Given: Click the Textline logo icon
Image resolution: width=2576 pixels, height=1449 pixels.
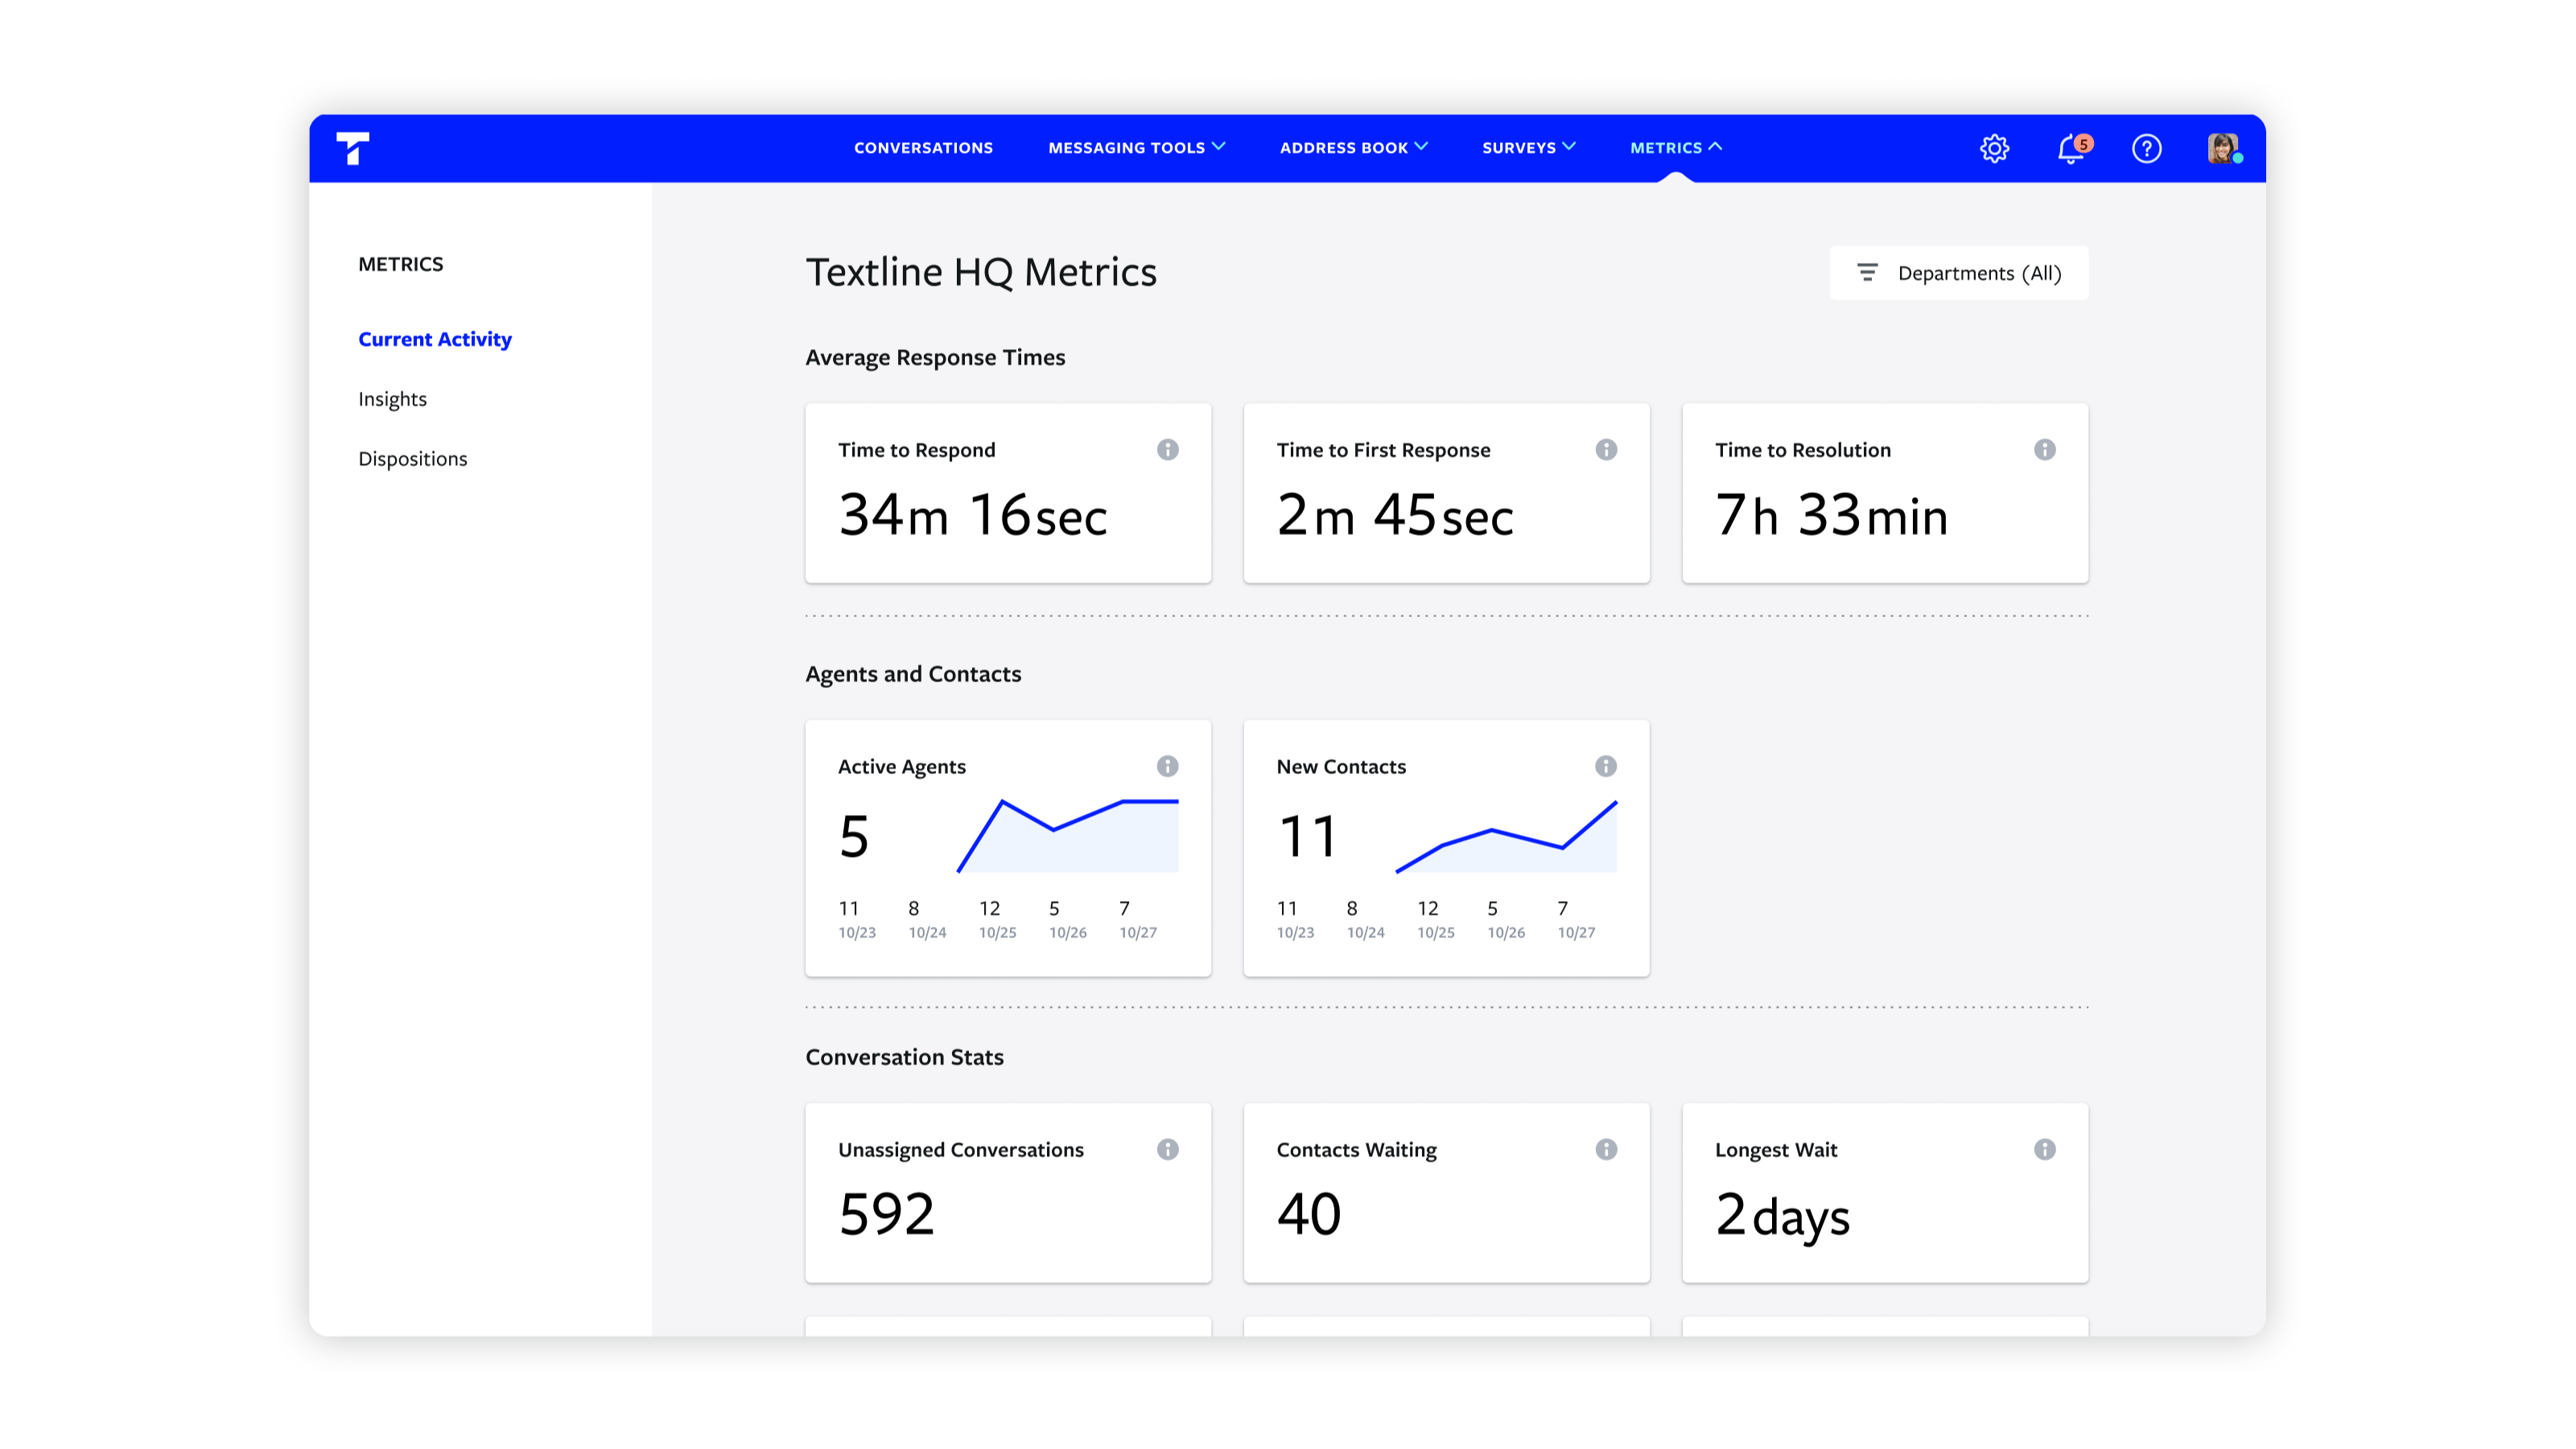Looking at the screenshot, I should [x=352, y=148].
